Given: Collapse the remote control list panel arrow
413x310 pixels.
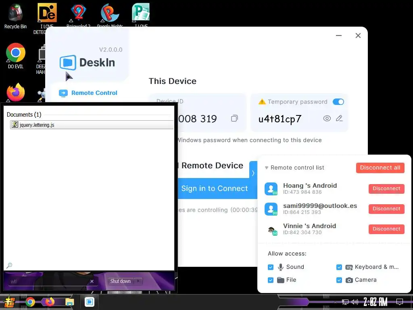Looking at the screenshot, I should click(x=253, y=173).
